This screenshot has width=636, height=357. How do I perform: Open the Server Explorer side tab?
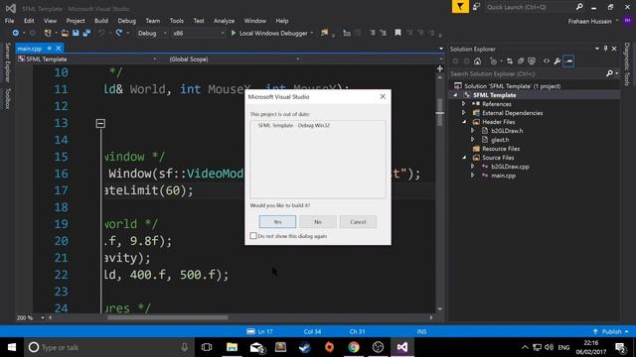[7, 62]
